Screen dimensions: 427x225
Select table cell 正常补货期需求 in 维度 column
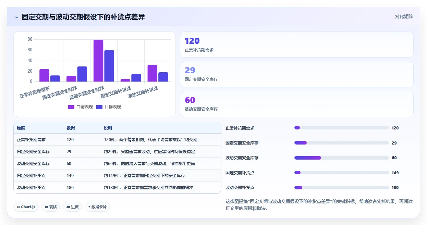31,140
